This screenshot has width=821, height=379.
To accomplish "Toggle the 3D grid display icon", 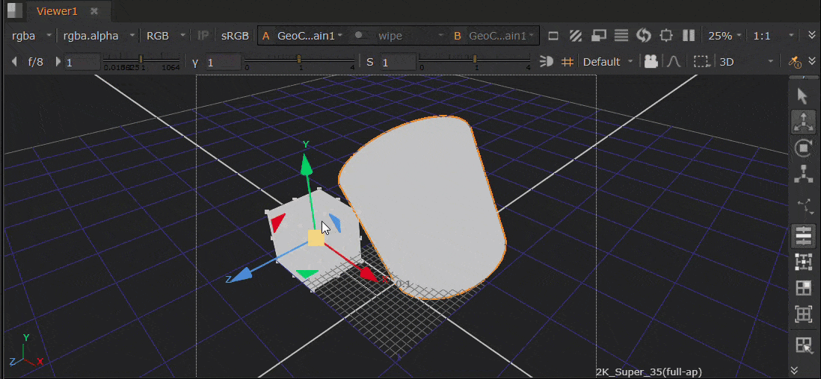I will pyautogui.click(x=568, y=62).
